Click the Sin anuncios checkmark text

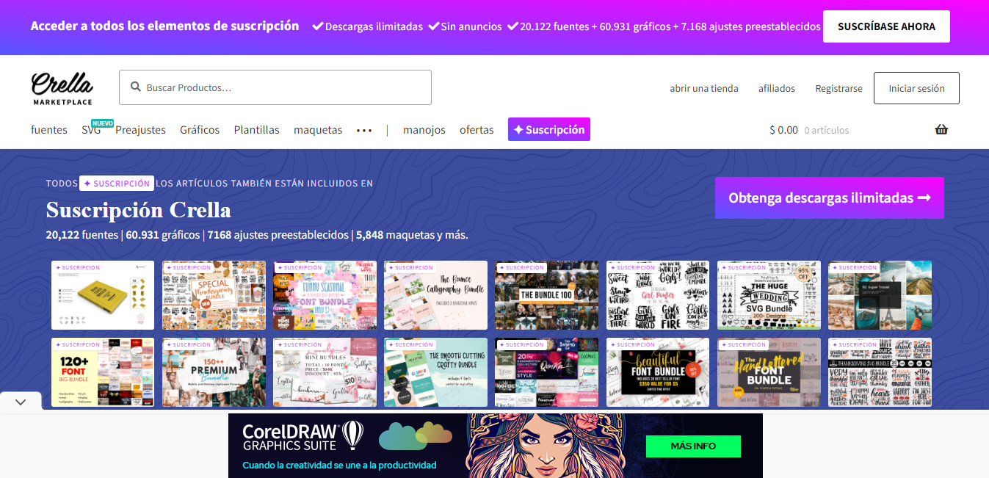pyautogui.click(x=465, y=26)
